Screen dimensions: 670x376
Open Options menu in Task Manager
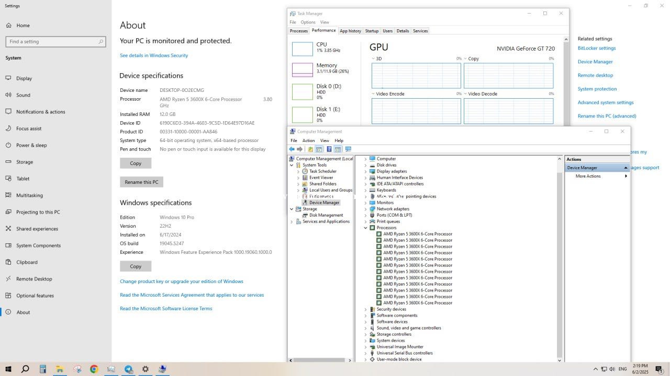(308, 22)
